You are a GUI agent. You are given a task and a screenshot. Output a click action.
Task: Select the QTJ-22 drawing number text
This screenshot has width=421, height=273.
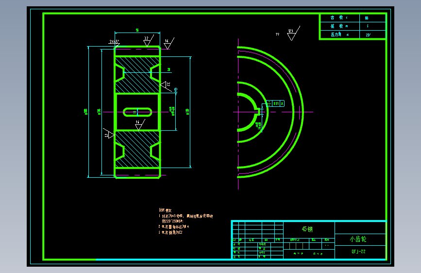click(x=358, y=252)
